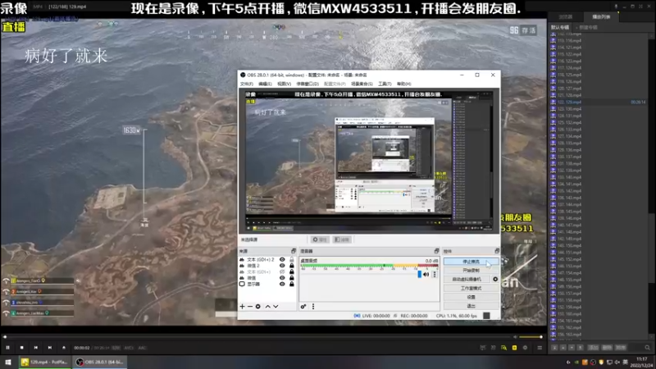The width and height of the screenshot is (656, 369).
Task: Click the input method indicator in tray
Action: click(625, 362)
